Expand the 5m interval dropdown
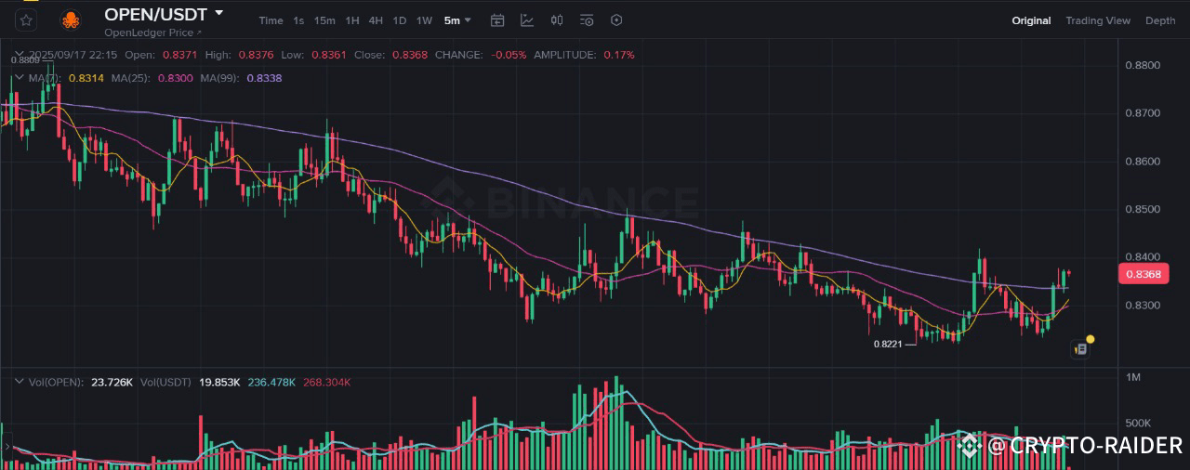The image size is (1190, 470). [457, 20]
